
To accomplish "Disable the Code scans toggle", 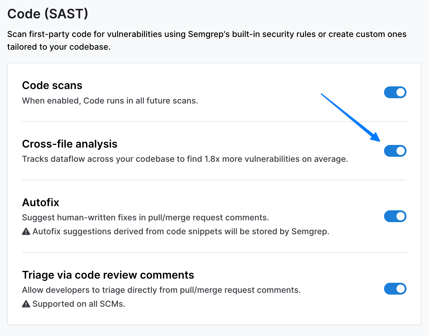I will coord(395,92).
